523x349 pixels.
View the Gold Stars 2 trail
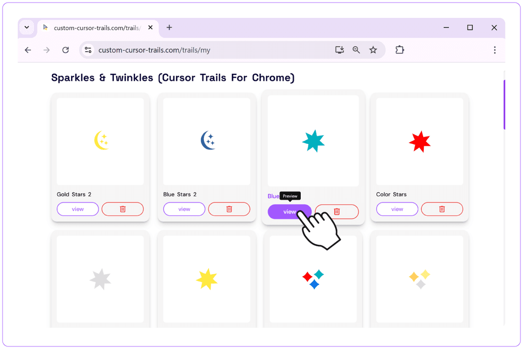pyautogui.click(x=77, y=209)
